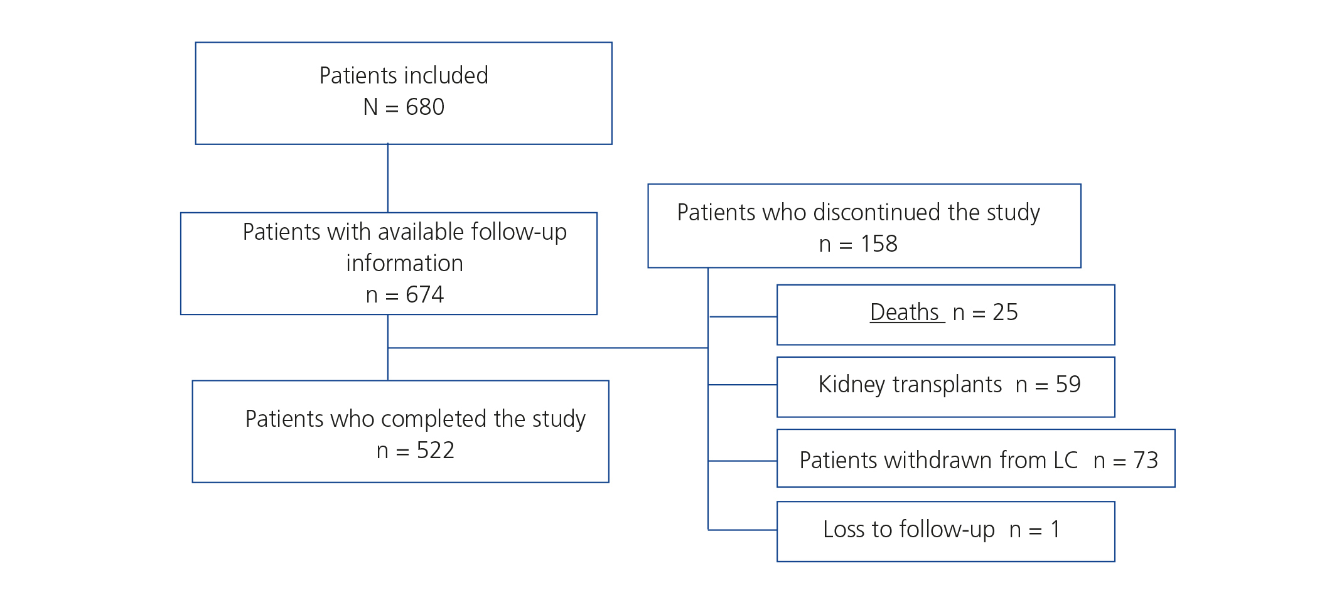Open the underlined "Deaths" link
This screenshot has height=595, width=1322.
[905, 313]
